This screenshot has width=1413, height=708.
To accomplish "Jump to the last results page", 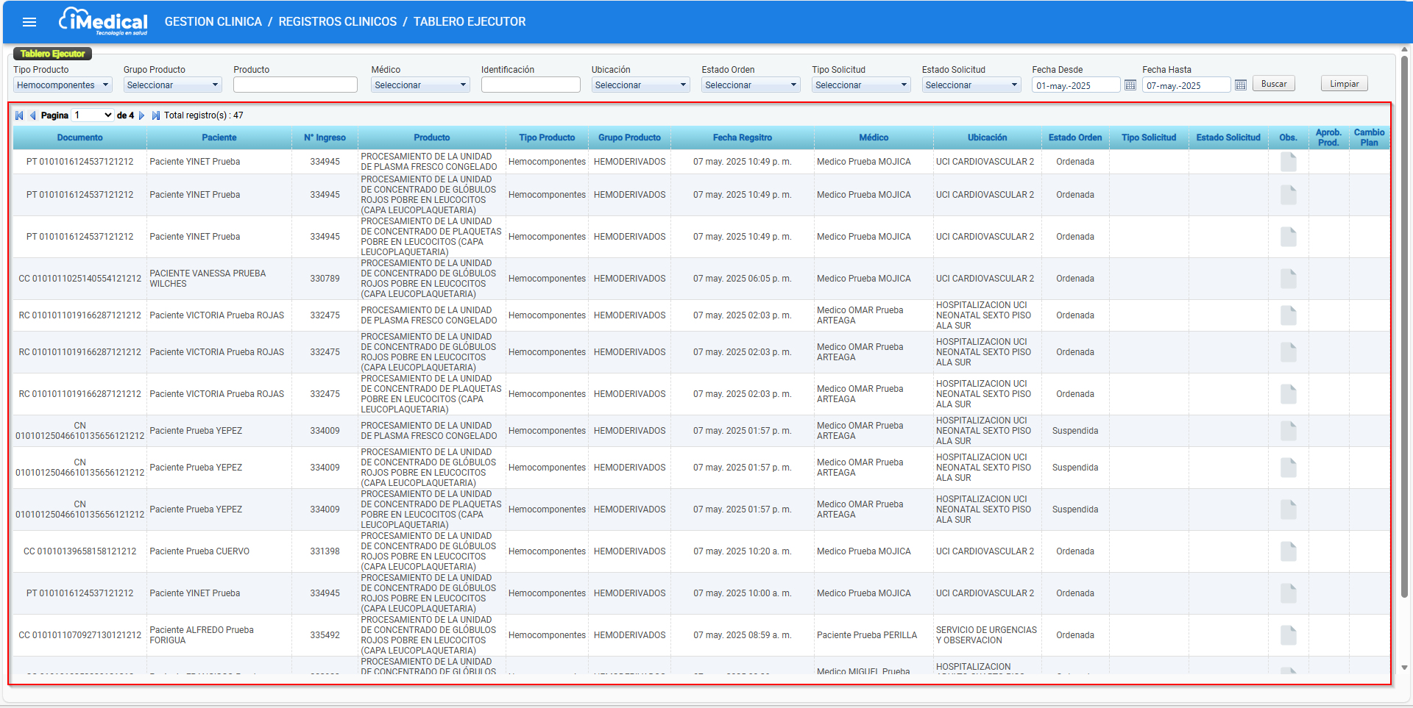I will pyautogui.click(x=155, y=115).
